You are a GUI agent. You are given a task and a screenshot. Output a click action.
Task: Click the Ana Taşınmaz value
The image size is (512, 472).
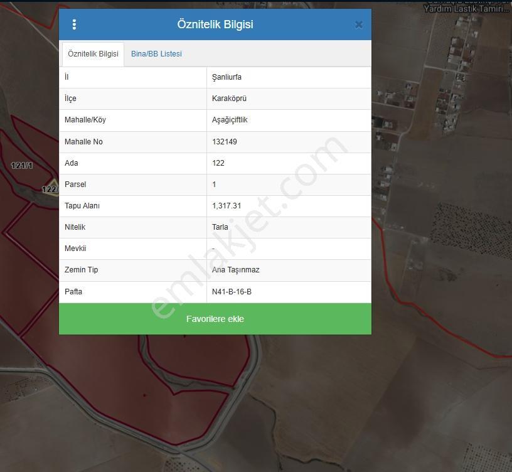point(236,270)
